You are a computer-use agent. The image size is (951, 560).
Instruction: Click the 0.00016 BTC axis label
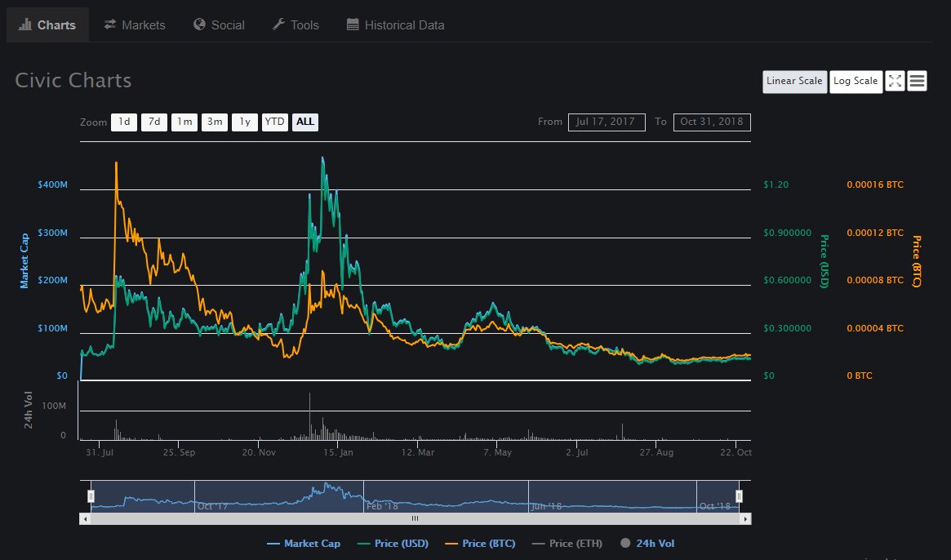875,184
